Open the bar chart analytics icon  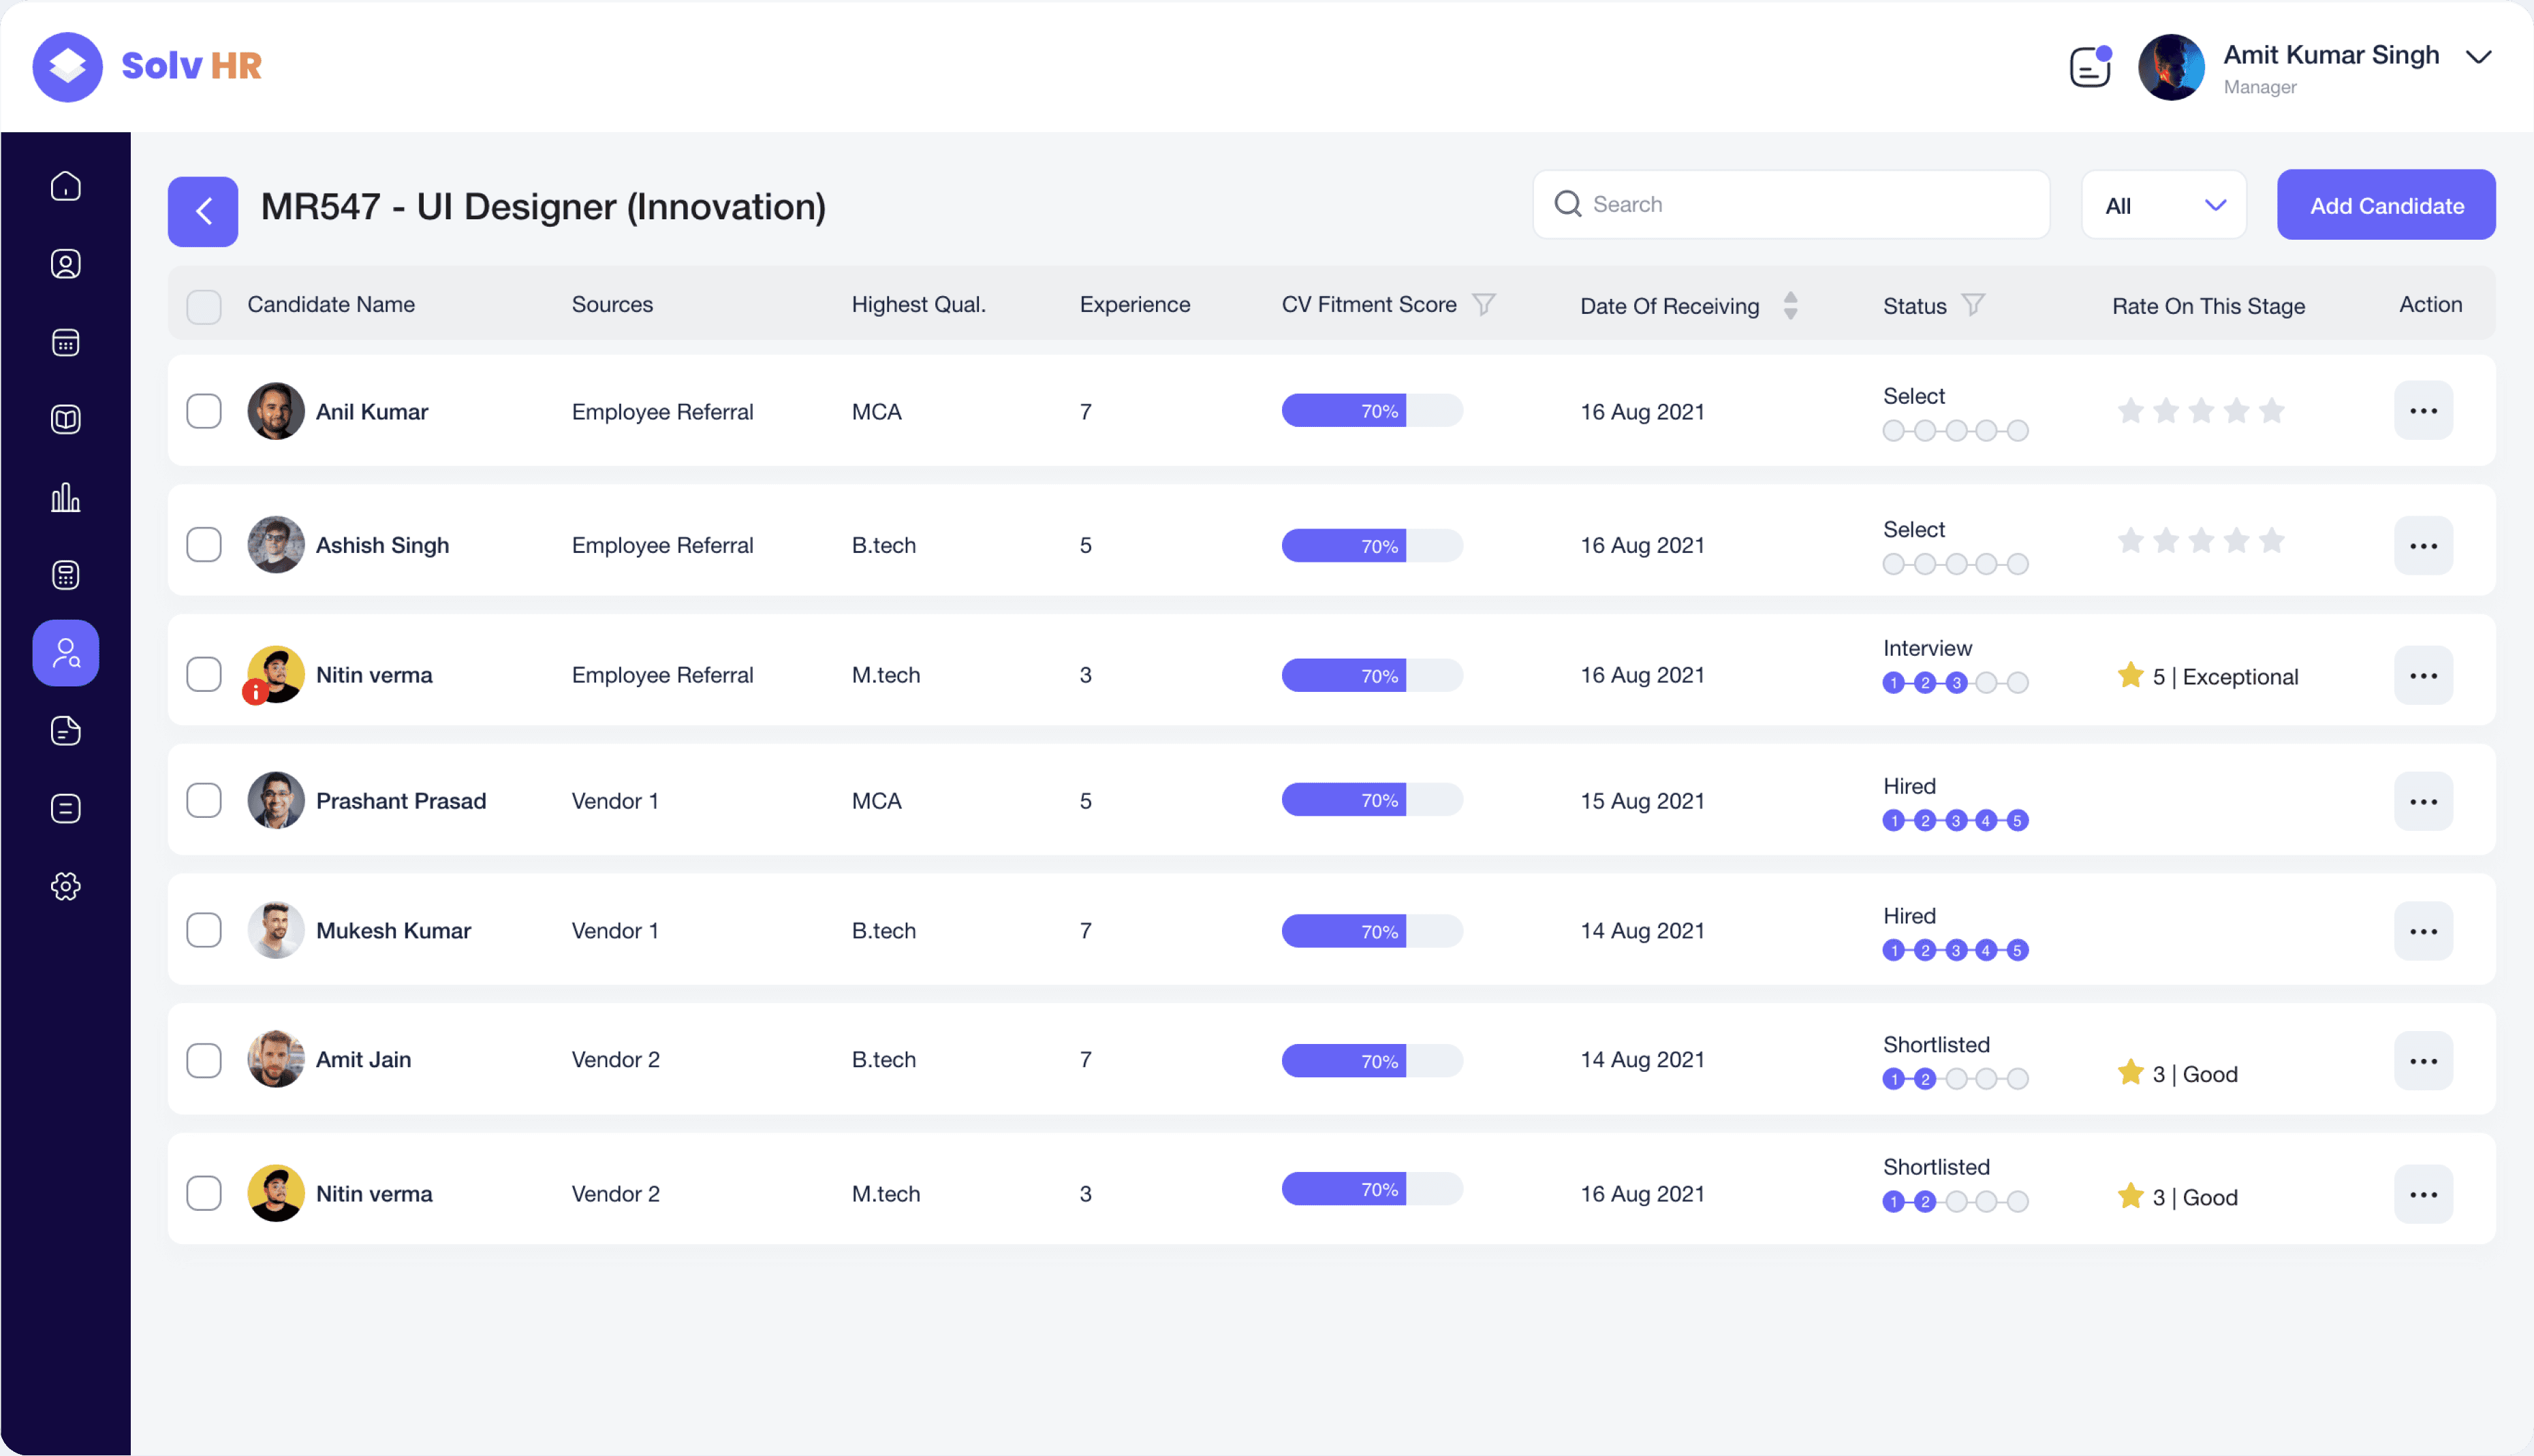[66, 497]
